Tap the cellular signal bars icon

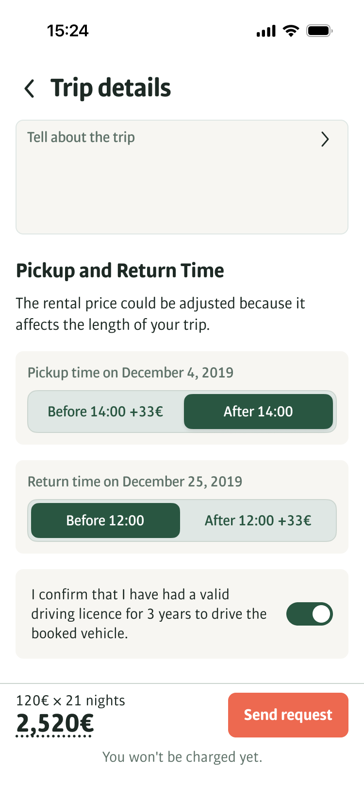click(x=266, y=32)
